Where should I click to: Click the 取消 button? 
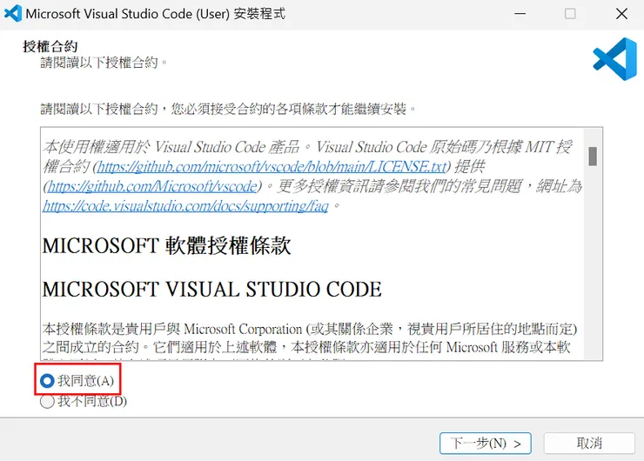589,444
